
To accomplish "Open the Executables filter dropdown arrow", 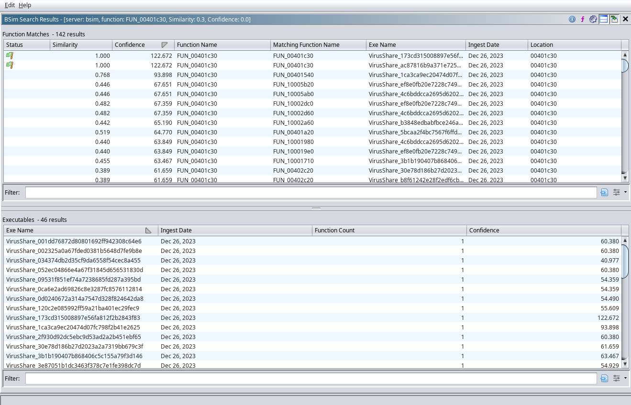I will [x=625, y=378].
